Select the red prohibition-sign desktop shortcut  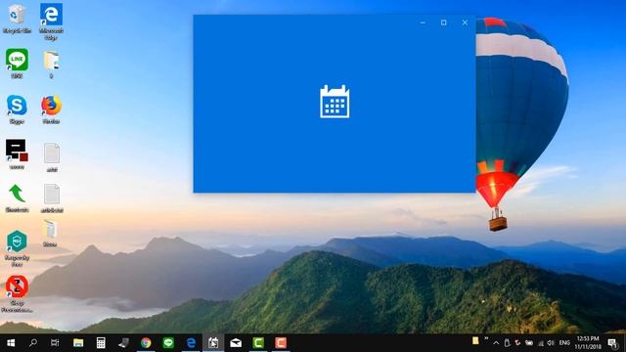(17, 293)
